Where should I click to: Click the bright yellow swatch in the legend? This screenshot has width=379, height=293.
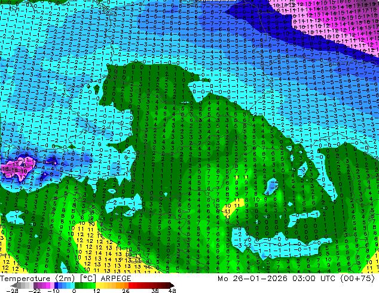(x=97, y=285)
